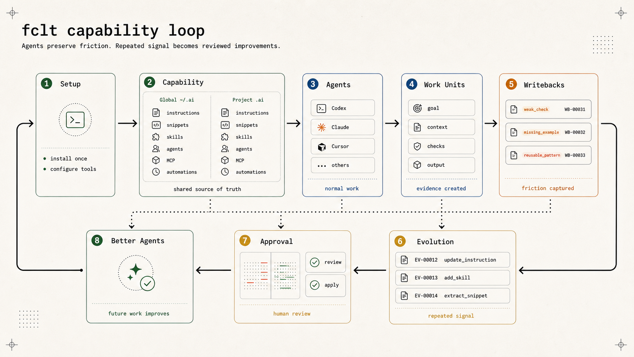Click the document icon beside missing_example
Screen dimensions: 634x357
[x=514, y=132]
